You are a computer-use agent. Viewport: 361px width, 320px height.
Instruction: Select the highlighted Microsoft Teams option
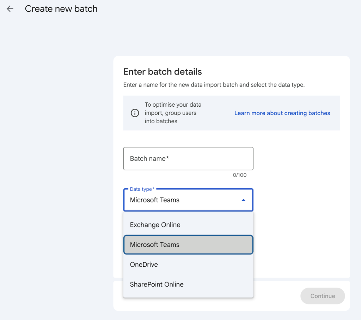tap(188, 245)
